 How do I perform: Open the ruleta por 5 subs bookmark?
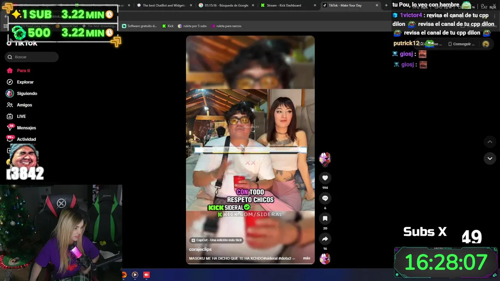point(192,26)
